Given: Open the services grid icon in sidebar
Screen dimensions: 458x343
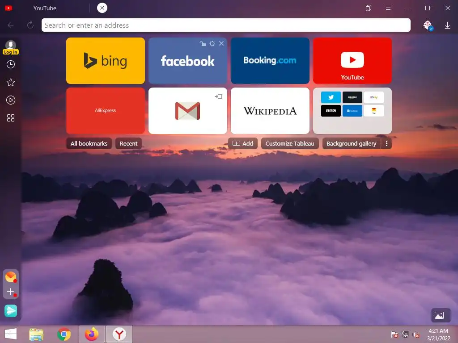Looking at the screenshot, I should pyautogui.click(x=11, y=118).
